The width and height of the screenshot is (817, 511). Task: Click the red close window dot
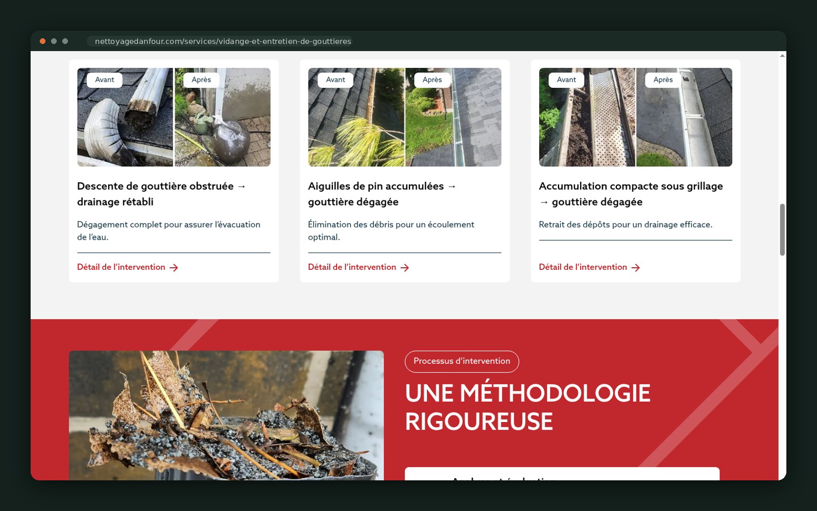pyautogui.click(x=43, y=41)
